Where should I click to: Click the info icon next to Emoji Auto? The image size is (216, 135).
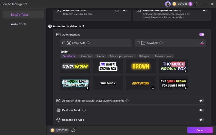88,43
